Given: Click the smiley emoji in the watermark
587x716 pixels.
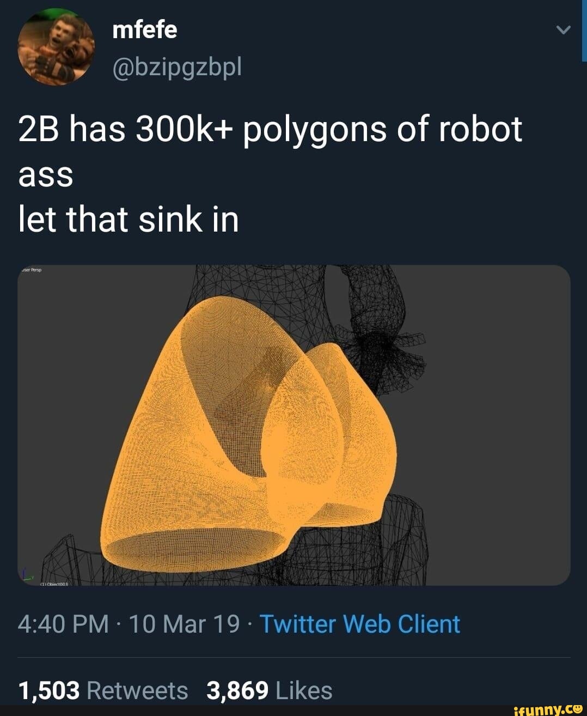Looking at the screenshot, I should (577, 709).
